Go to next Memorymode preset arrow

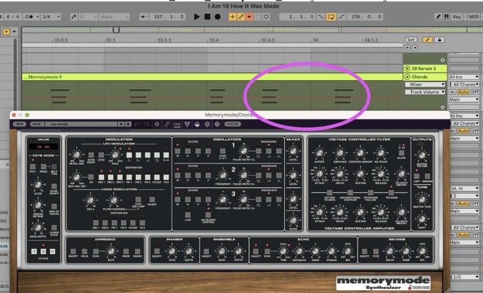[128, 124]
